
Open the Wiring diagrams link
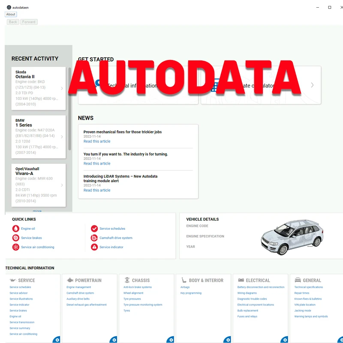click(247, 293)
